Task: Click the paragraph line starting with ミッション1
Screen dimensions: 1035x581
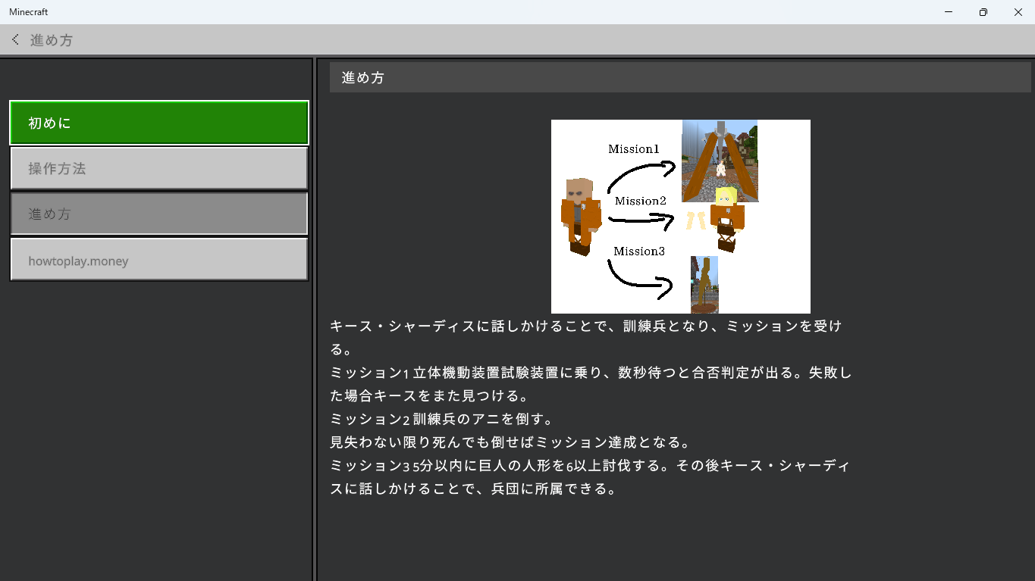Action: 591,373
